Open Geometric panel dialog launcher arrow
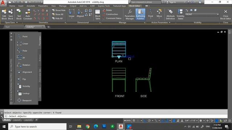232x130 pixels. click(x=65, y=23)
